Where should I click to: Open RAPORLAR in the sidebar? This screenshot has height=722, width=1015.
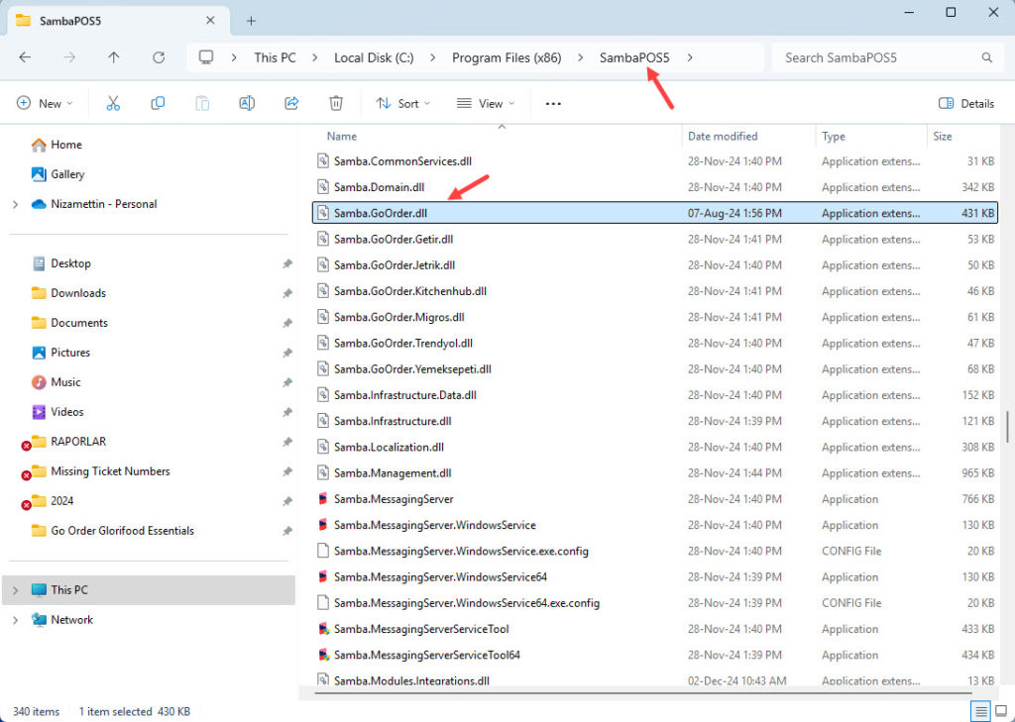78,442
